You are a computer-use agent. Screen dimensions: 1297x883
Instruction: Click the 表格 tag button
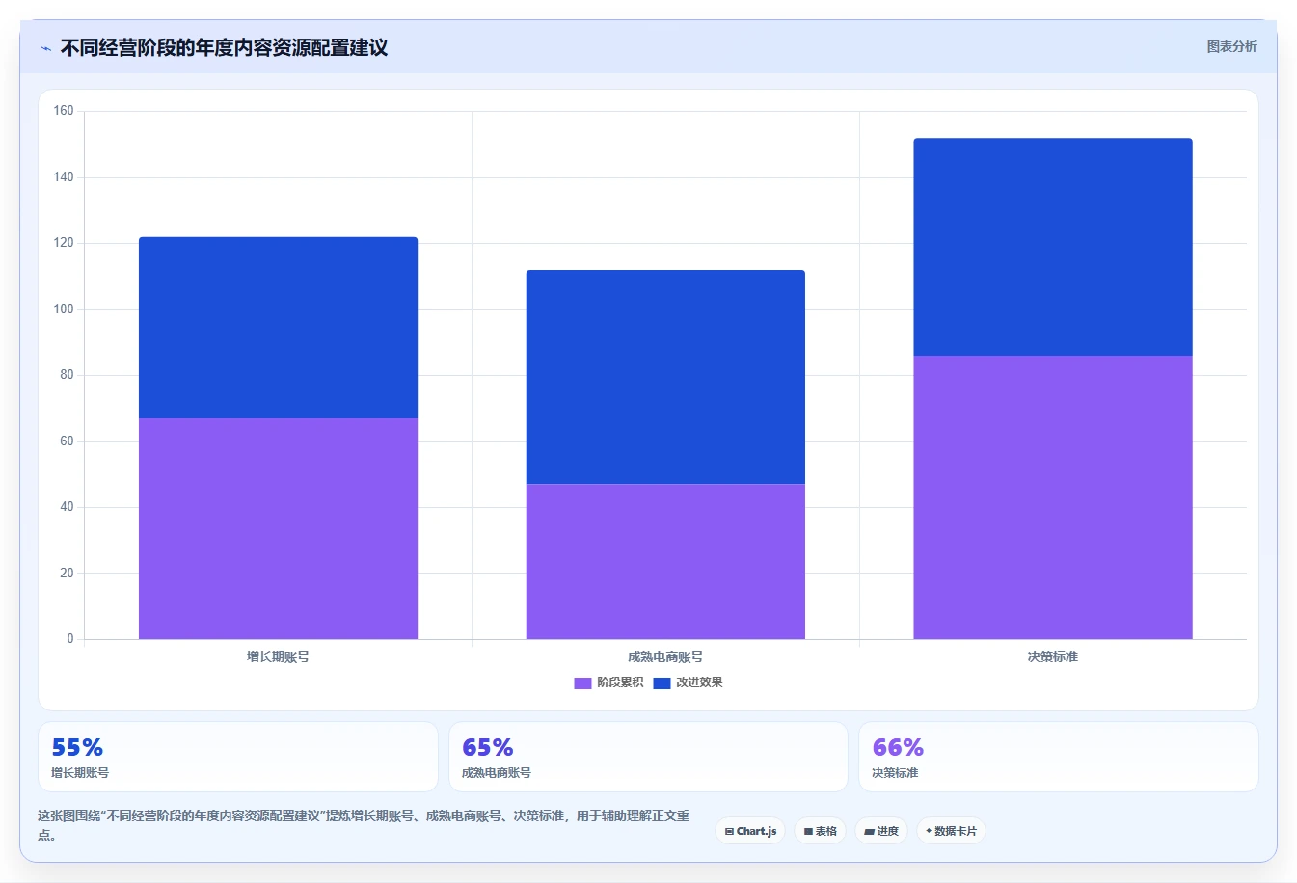pos(820,831)
